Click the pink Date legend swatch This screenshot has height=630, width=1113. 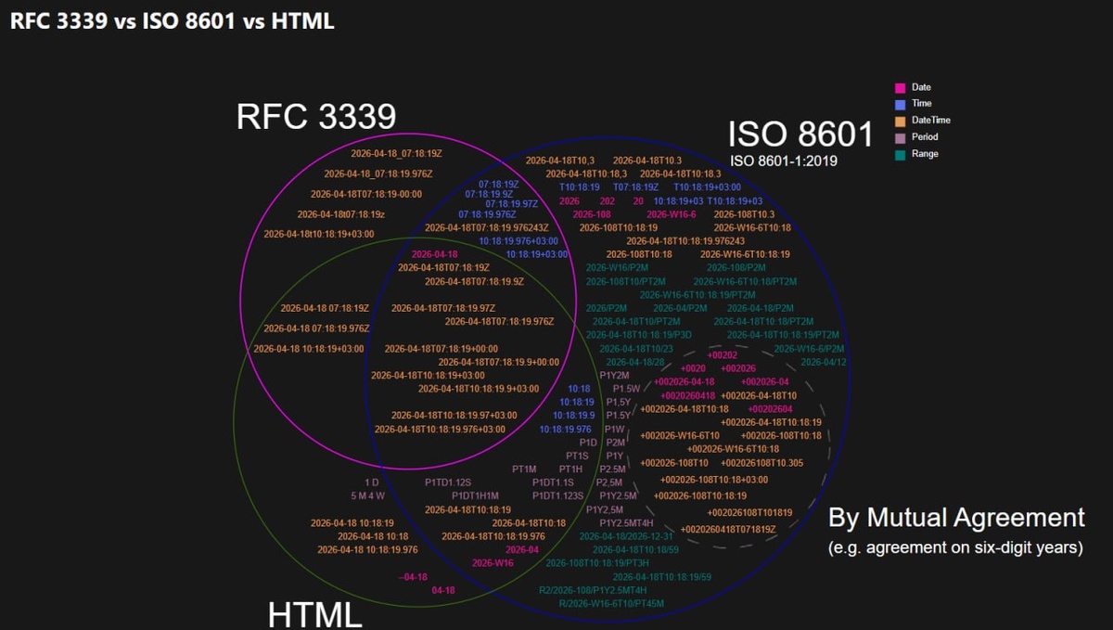pos(900,88)
